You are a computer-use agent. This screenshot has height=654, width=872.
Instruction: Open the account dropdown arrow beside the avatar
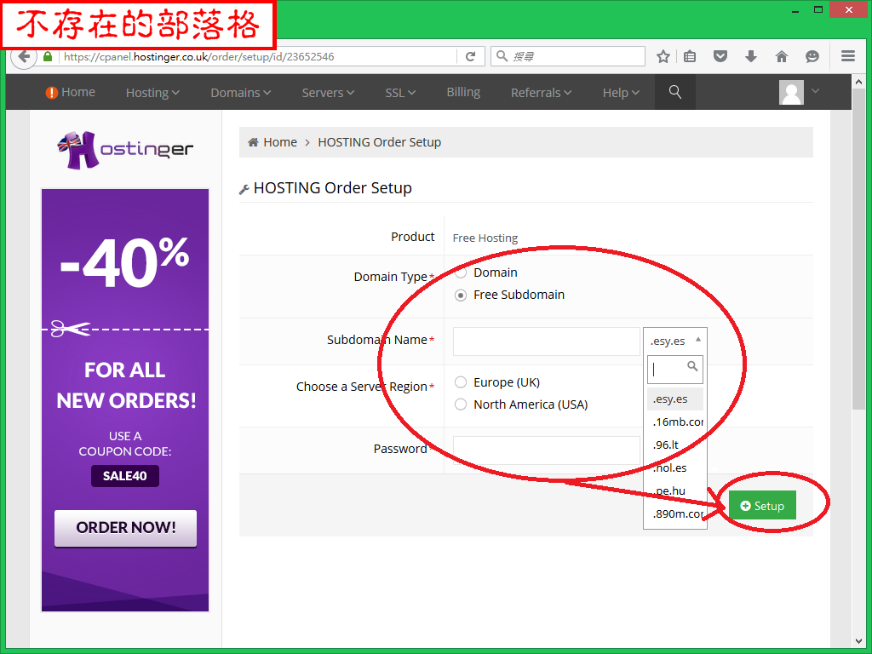815,90
